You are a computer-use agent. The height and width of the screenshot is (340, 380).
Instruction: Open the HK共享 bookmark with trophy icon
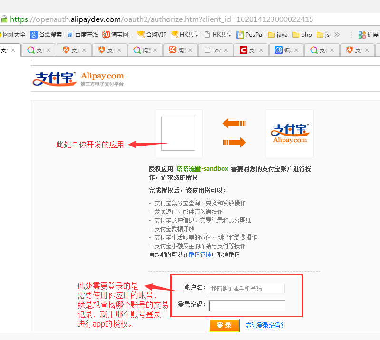click(x=185, y=35)
